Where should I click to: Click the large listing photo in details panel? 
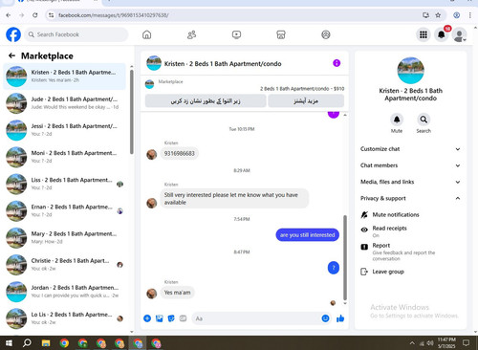pos(410,71)
